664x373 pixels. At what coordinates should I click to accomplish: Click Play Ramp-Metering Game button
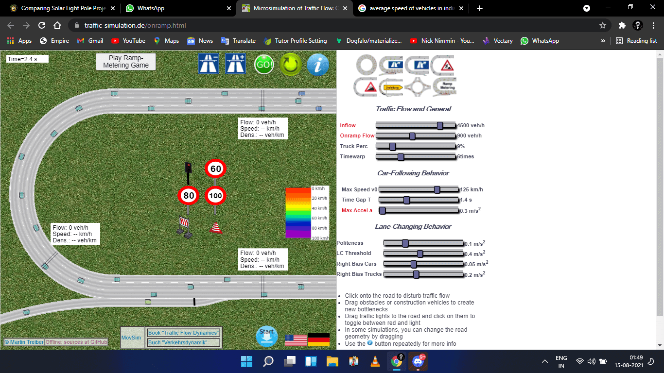coord(126,62)
